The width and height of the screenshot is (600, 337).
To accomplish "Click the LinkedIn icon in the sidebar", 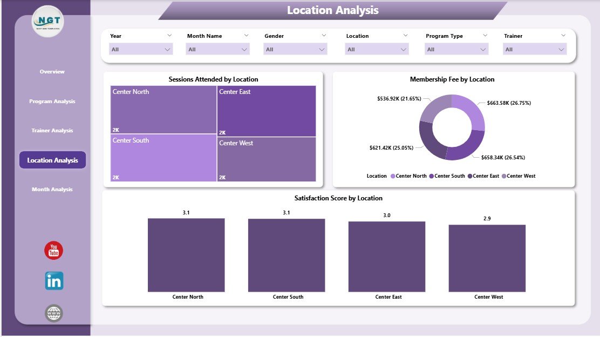I will pos(53,281).
